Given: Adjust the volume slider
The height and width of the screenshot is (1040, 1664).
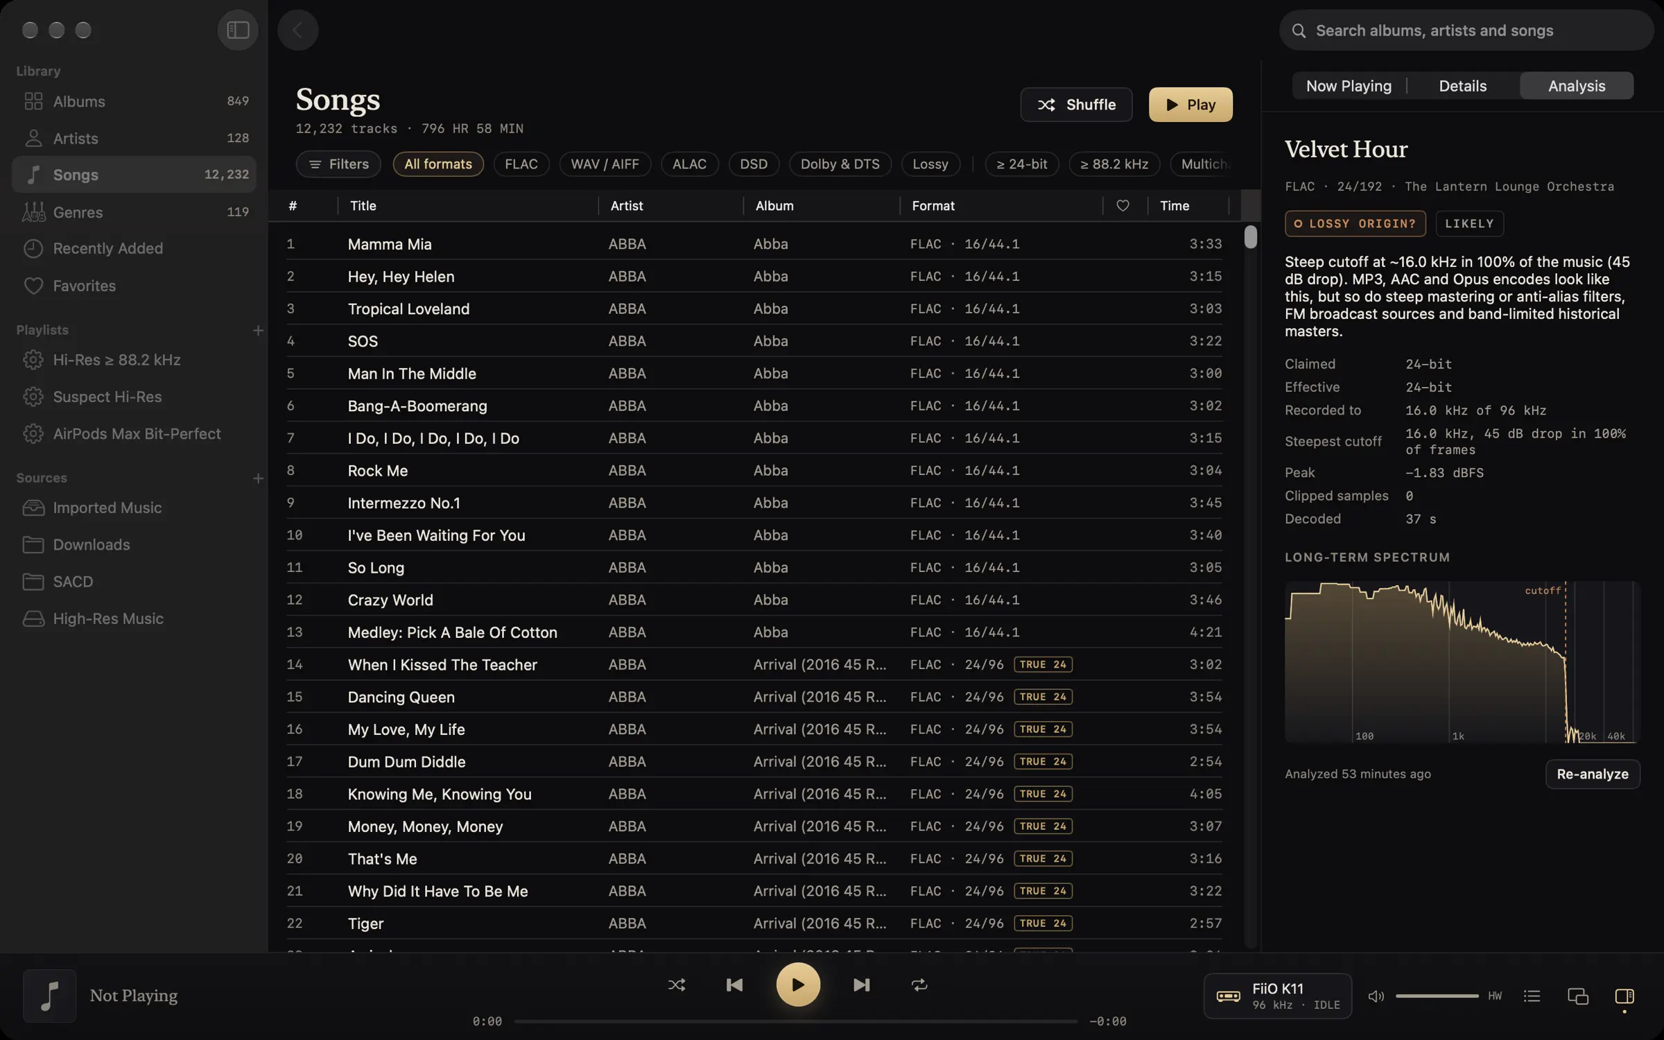Looking at the screenshot, I should tap(1437, 996).
